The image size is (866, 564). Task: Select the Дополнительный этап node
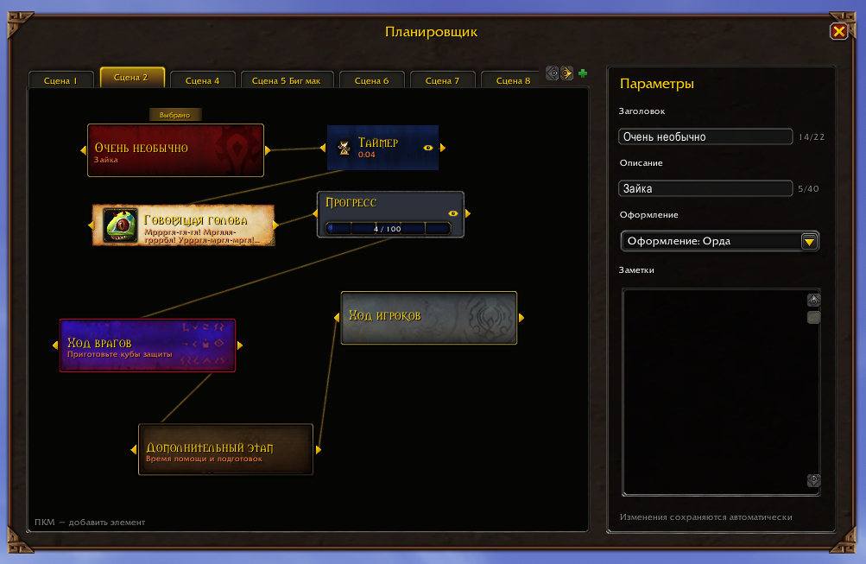(225, 450)
